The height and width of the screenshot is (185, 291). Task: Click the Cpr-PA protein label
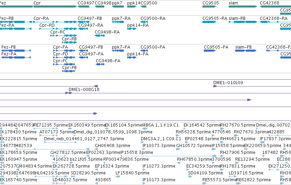click(61, 47)
